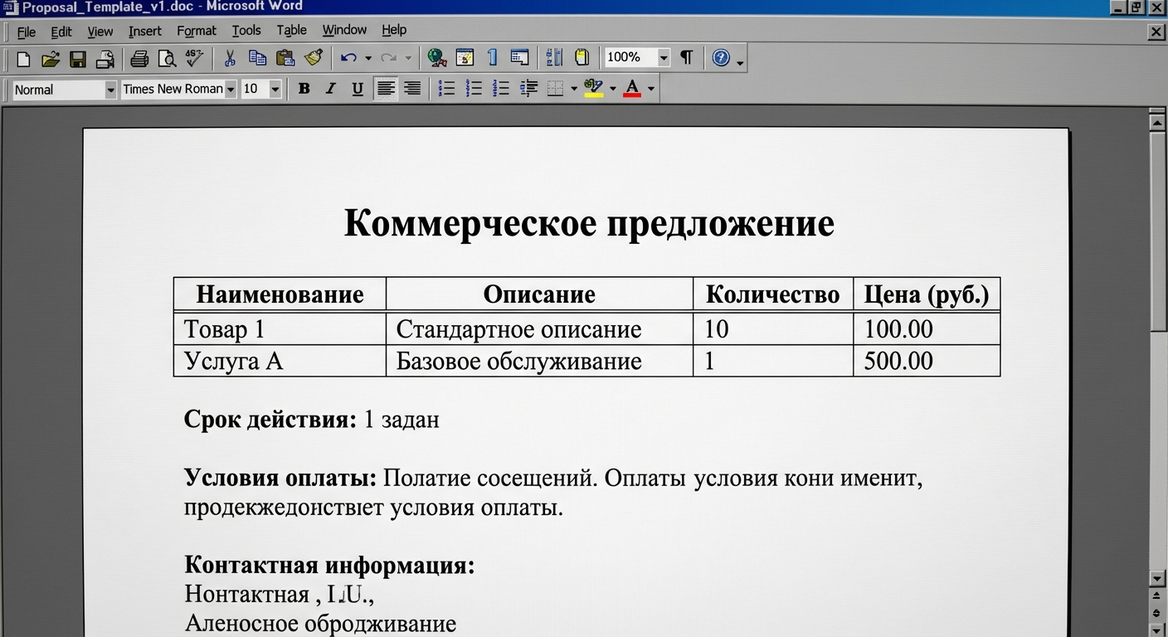
Task: Open the font color picker
Action: (x=651, y=88)
